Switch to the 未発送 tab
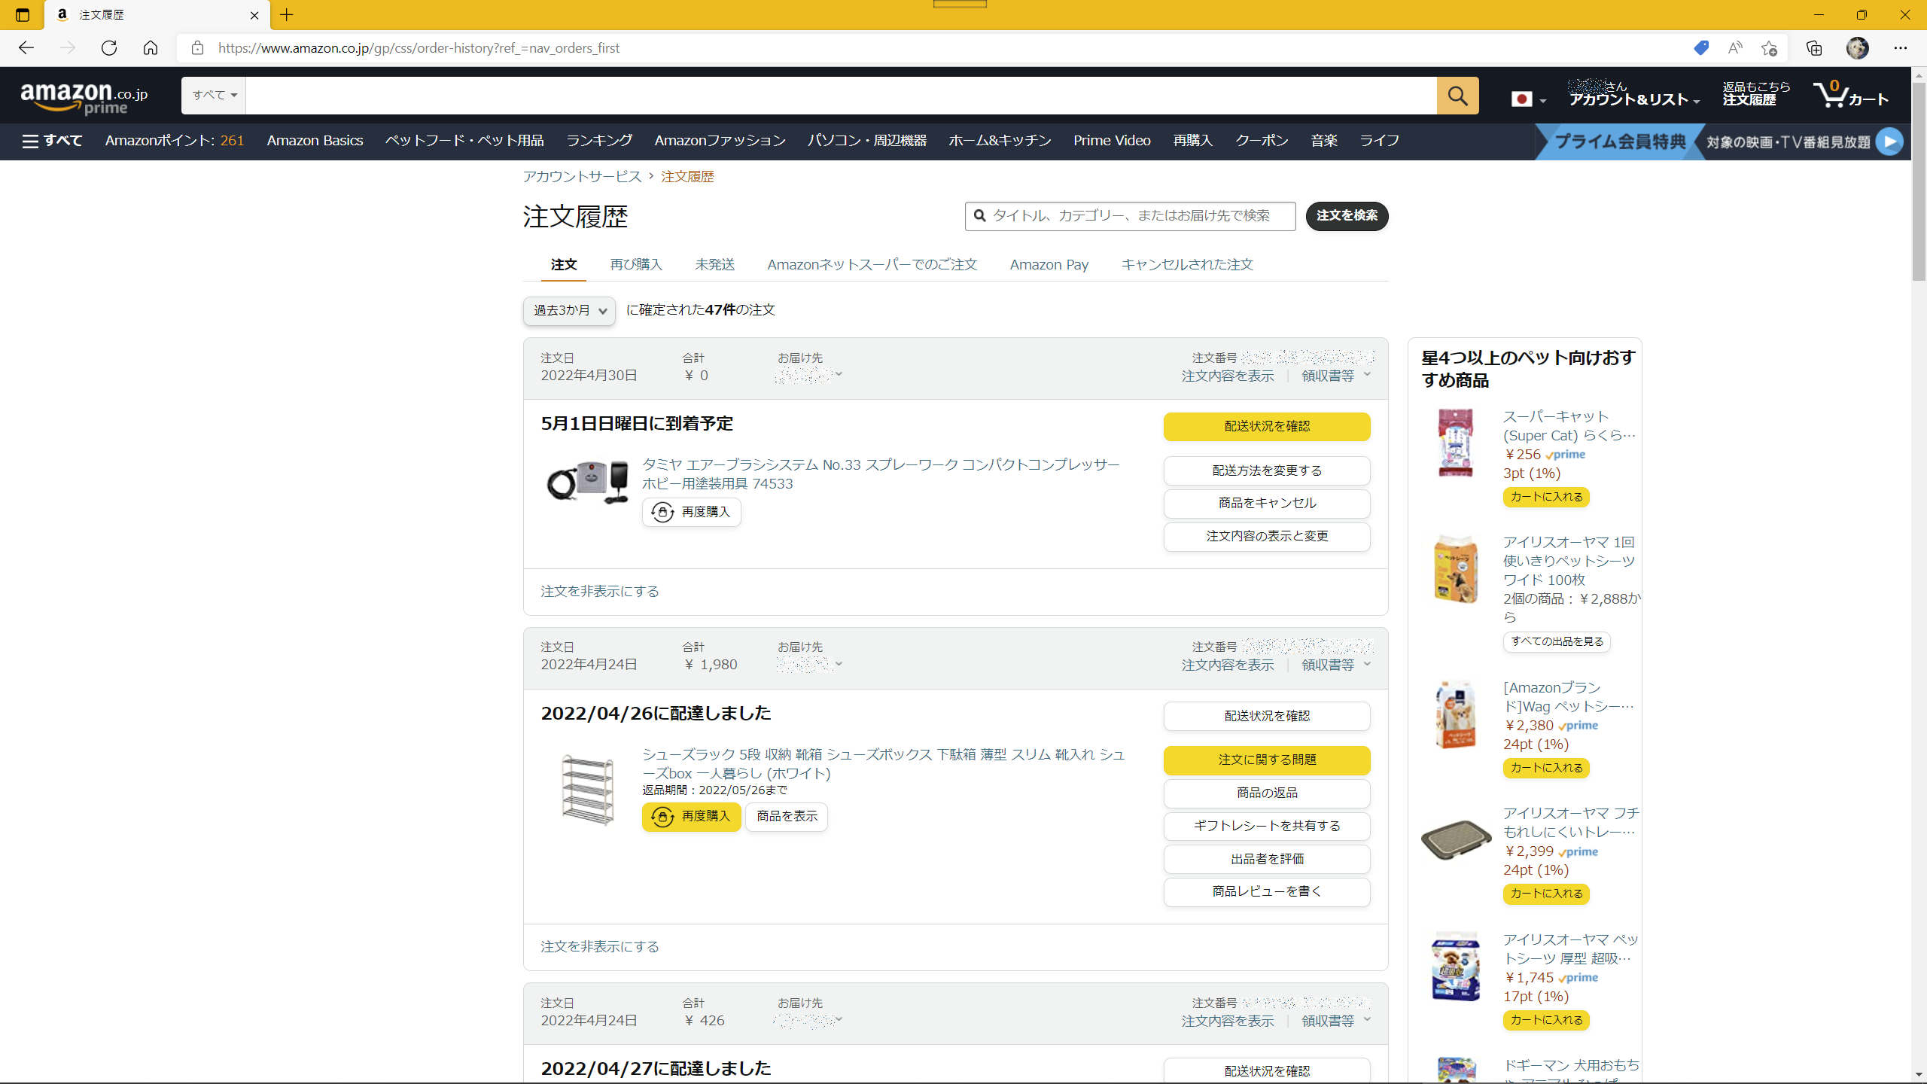Screen dimensions: 1927x1084 pyautogui.click(x=715, y=265)
